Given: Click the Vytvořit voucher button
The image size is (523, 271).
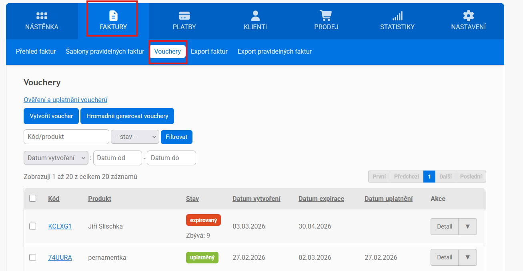Looking at the screenshot, I should [x=51, y=116].
